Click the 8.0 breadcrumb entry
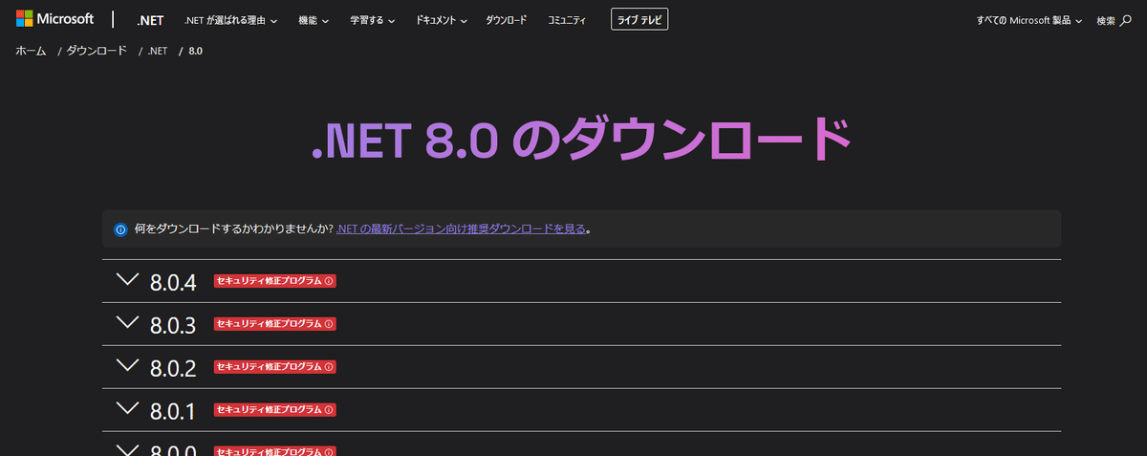This screenshot has width=1147, height=456. [x=195, y=51]
